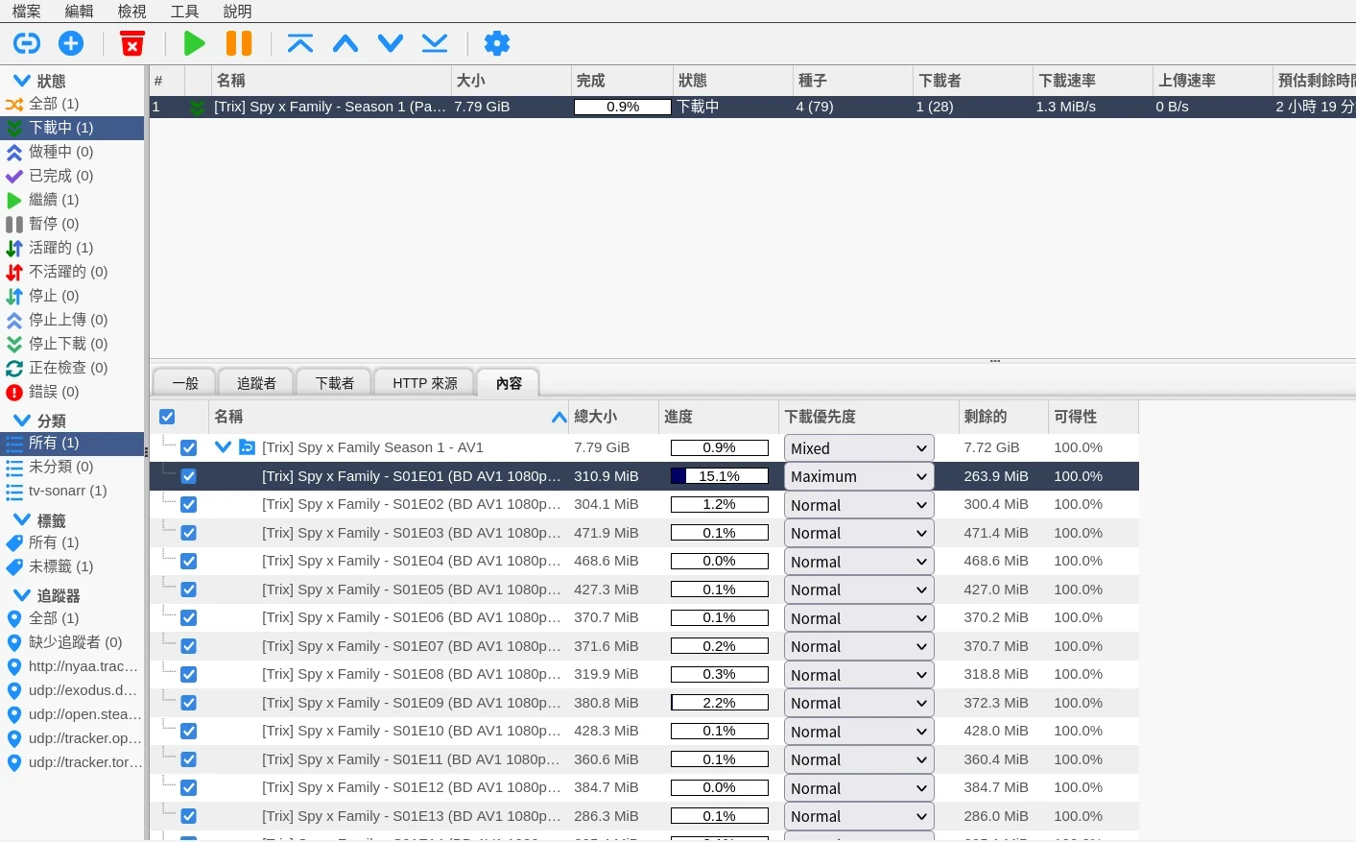
Task: Open priority dropdown for S01E01 set to Maximum
Action: (859, 476)
